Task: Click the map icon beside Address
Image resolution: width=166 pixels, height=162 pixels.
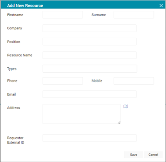Action: tap(125, 106)
